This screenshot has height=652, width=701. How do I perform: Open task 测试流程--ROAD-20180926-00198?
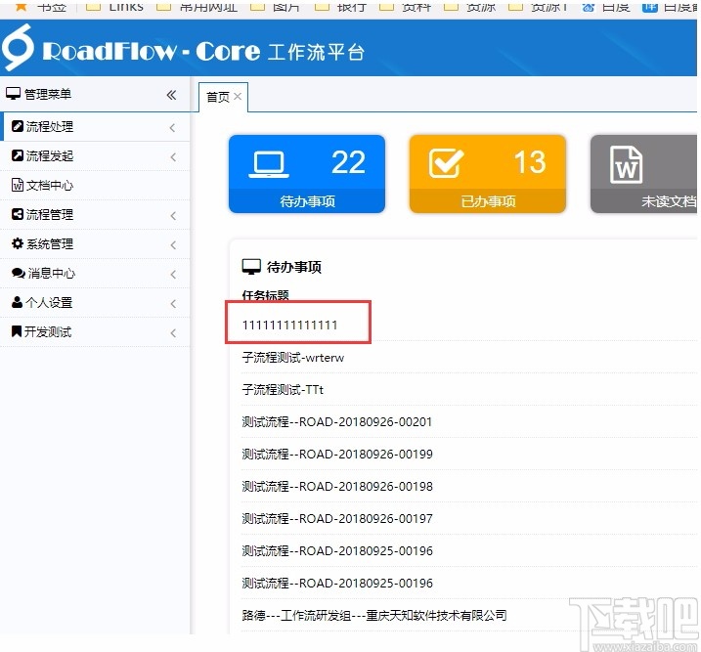[337, 486]
